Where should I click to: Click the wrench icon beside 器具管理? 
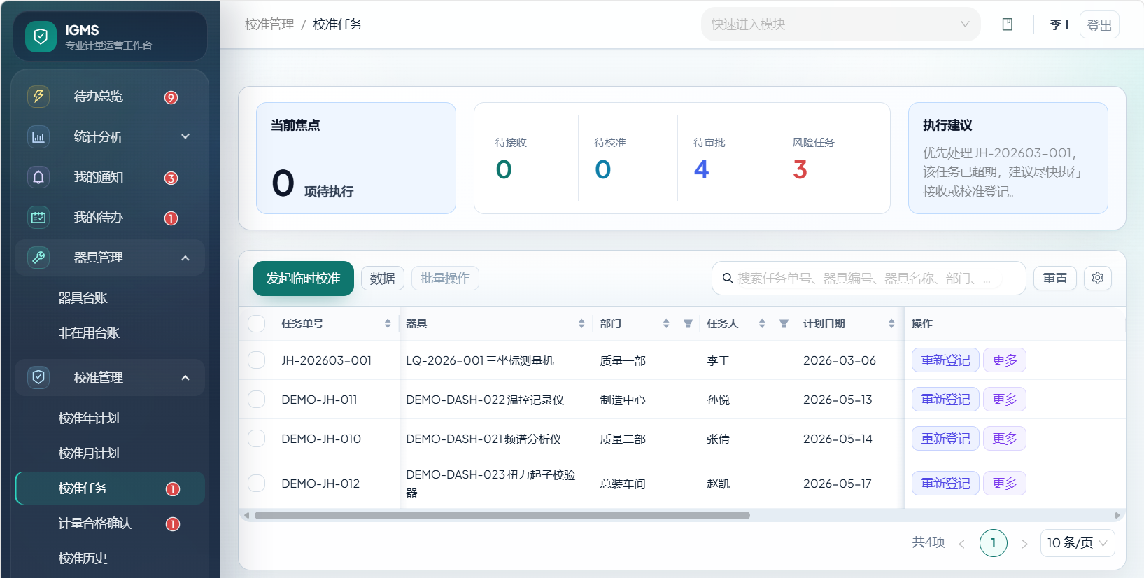point(38,258)
